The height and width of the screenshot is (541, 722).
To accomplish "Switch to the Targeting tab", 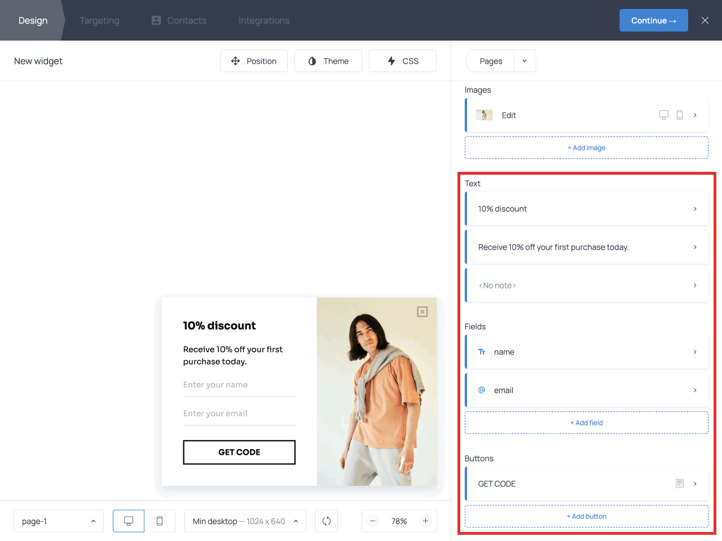I will pyautogui.click(x=99, y=20).
